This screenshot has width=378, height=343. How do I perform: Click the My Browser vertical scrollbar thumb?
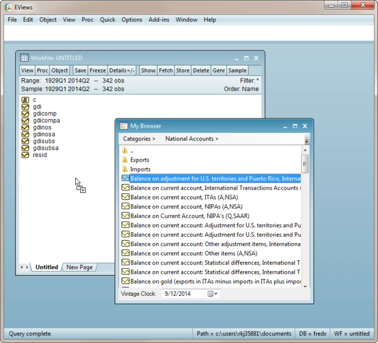[x=305, y=164]
